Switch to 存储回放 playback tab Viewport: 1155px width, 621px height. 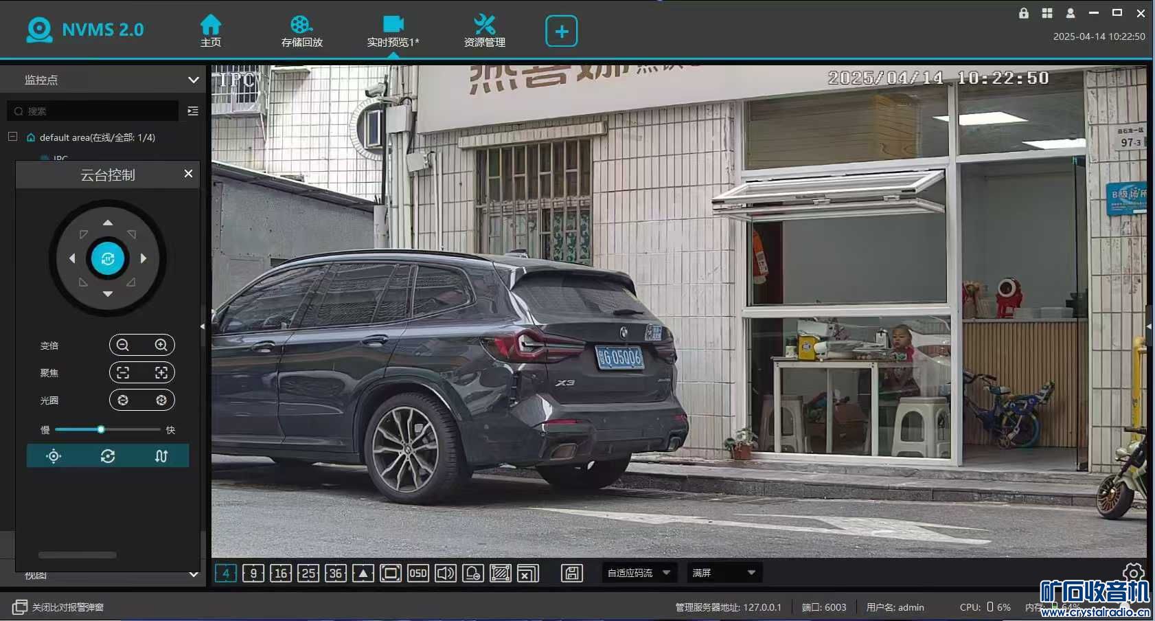[301, 31]
